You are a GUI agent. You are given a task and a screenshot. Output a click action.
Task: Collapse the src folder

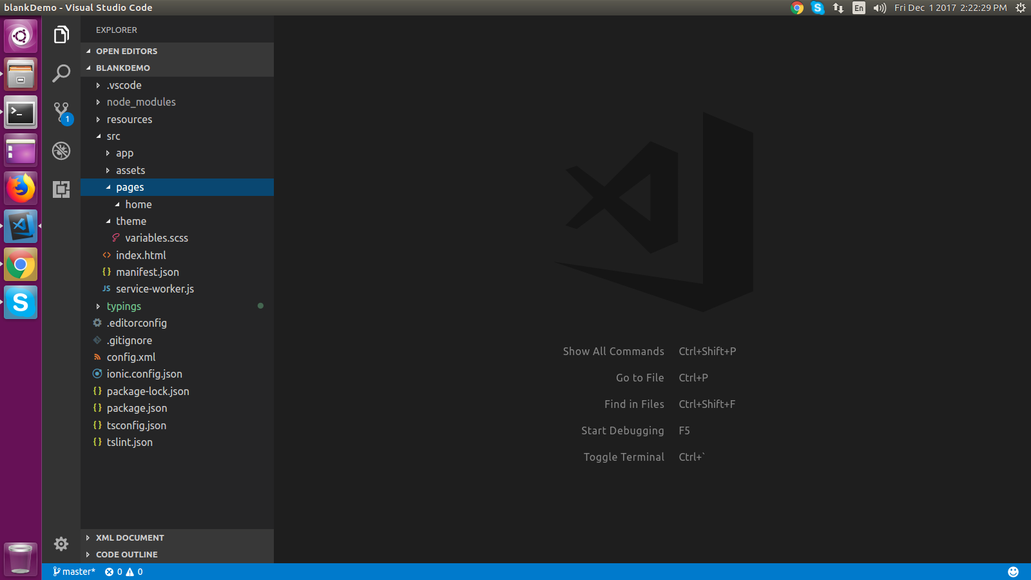click(177, 136)
